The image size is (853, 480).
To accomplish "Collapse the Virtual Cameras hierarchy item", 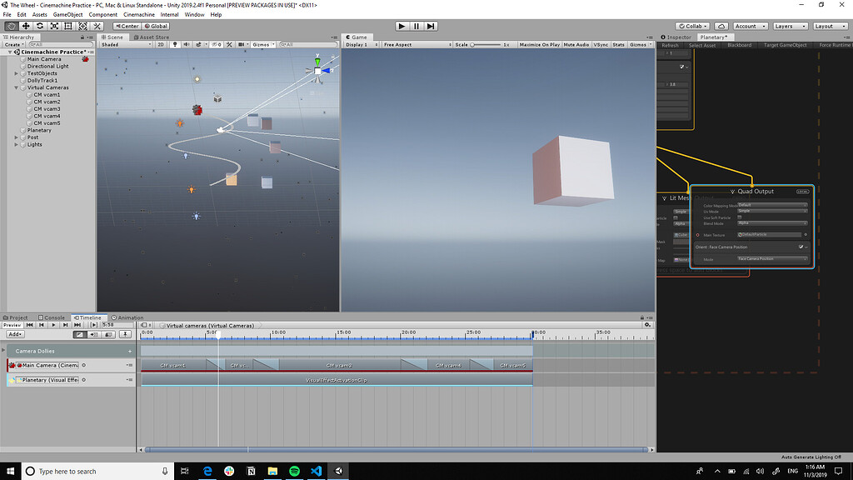I will pyautogui.click(x=15, y=87).
